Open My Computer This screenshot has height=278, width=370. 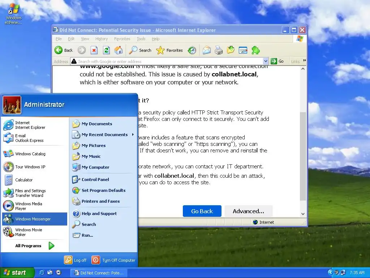(103, 167)
